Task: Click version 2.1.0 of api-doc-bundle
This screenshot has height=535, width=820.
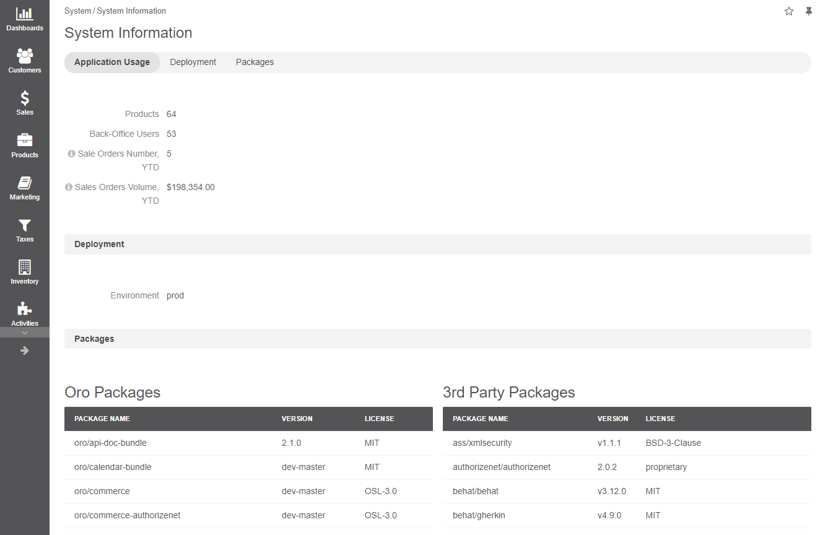Action: pyautogui.click(x=291, y=443)
